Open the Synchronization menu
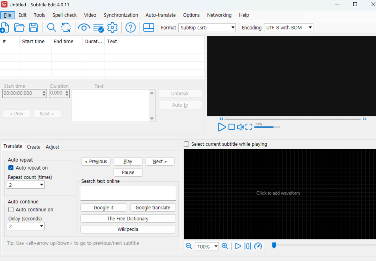The width and height of the screenshot is (376, 261). point(121,15)
